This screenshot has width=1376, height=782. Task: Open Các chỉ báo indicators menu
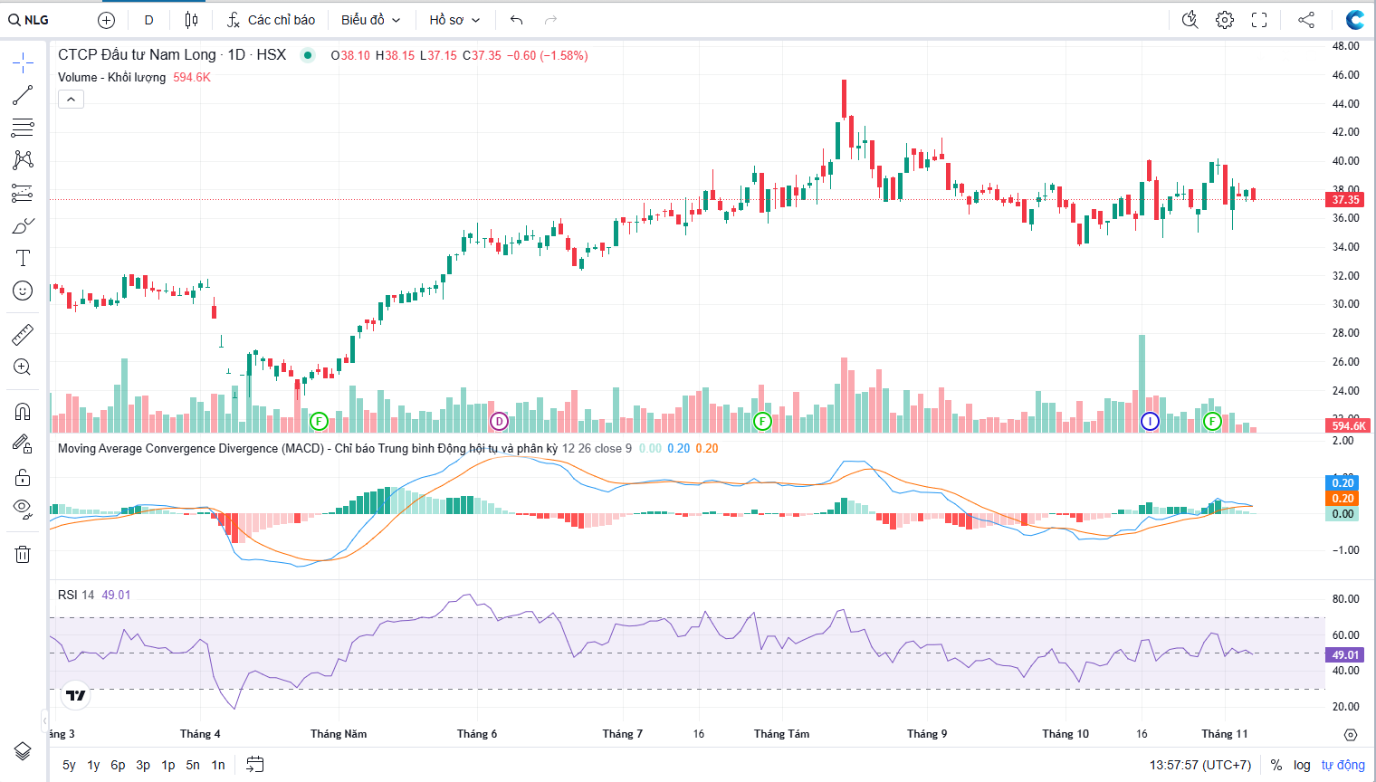[x=271, y=20]
